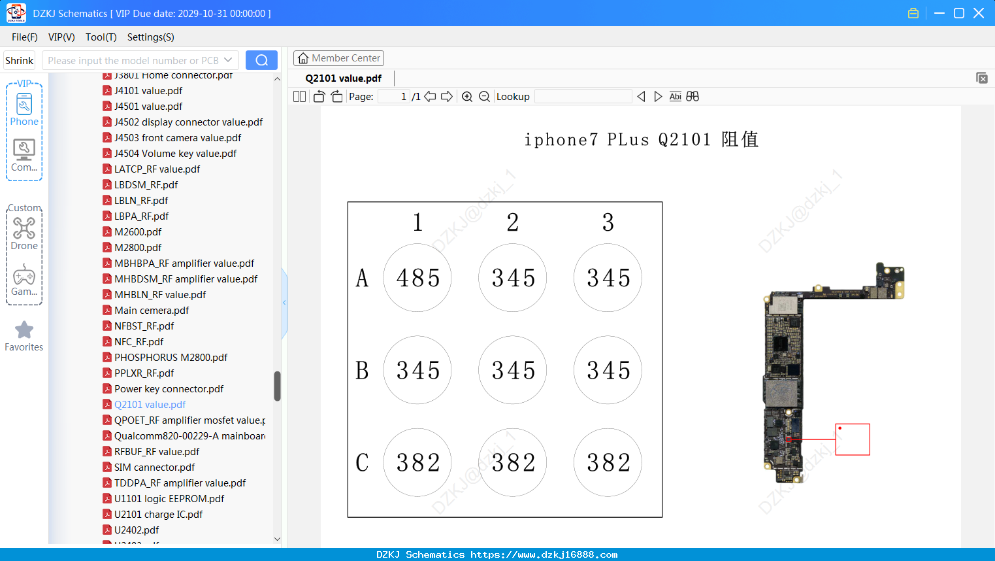Zoom out of the PDF

[x=484, y=96]
